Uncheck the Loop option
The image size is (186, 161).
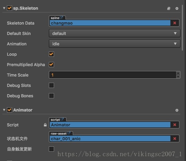pos(51,54)
